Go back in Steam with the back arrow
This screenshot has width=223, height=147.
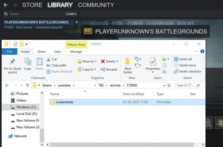[6, 5]
